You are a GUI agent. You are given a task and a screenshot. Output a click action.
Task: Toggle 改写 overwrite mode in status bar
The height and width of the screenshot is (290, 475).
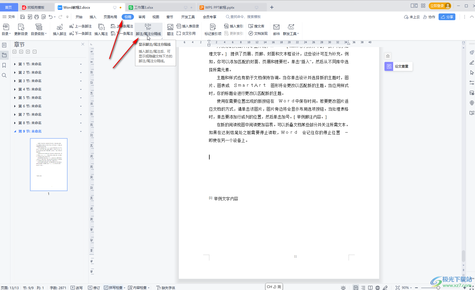click(x=77, y=288)
